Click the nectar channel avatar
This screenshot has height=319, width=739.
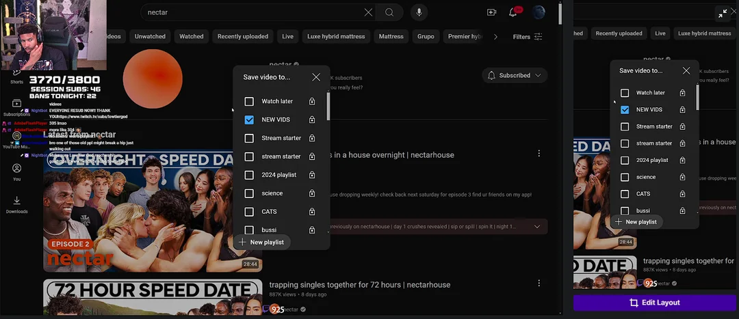point(152,78)
